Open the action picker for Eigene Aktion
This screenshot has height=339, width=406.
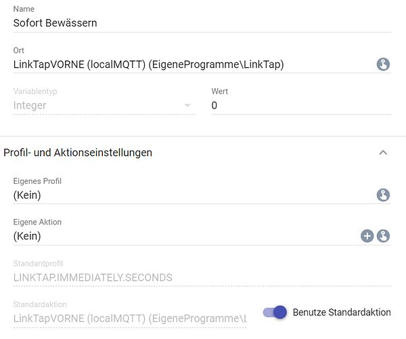[x=383, y=236]
